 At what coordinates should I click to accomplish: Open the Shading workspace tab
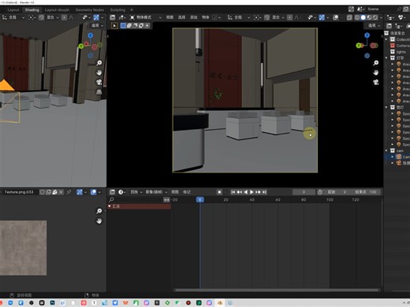[x=32, y=9]
